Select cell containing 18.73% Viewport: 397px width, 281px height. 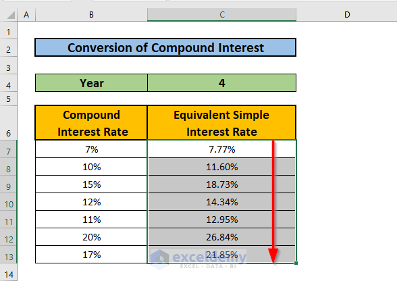point(221,184)
